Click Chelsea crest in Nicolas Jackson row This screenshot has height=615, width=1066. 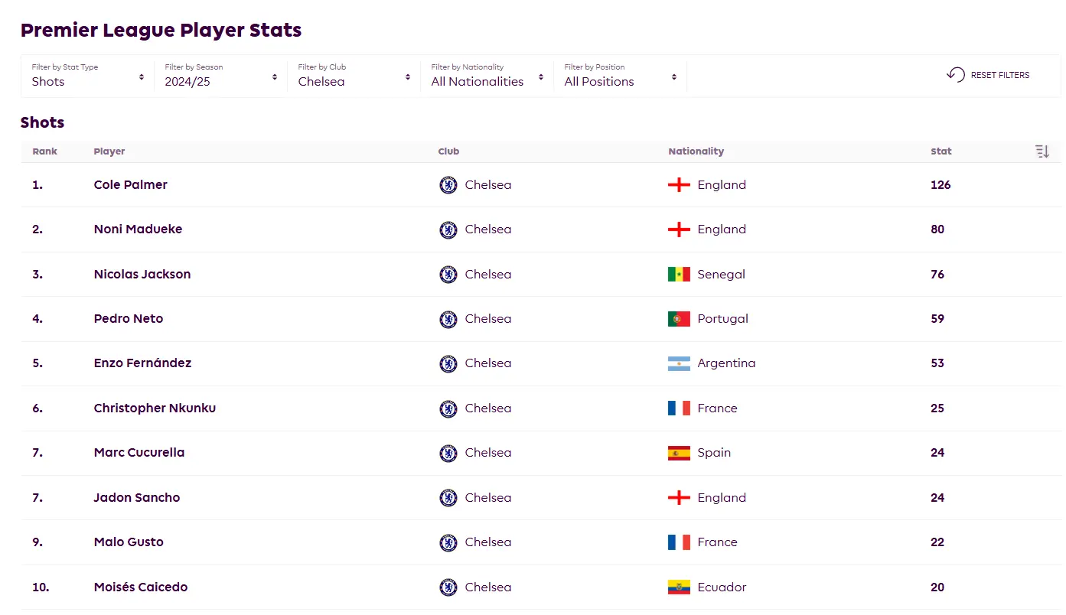tap(448, 275)
